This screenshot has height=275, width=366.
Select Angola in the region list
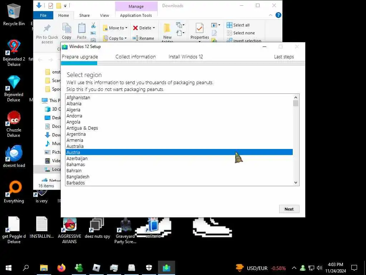(179, 122)
